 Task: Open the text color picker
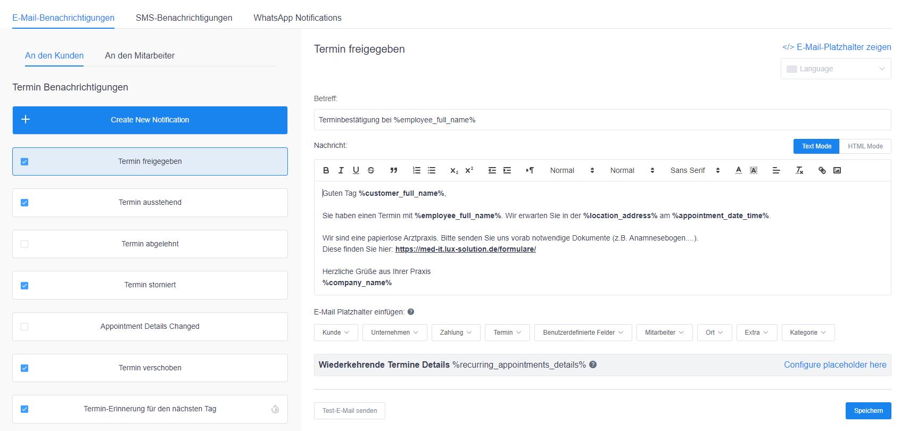(x=739, y=170)
